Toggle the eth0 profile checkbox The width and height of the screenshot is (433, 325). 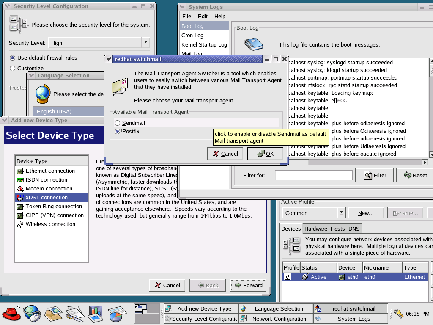288,277
